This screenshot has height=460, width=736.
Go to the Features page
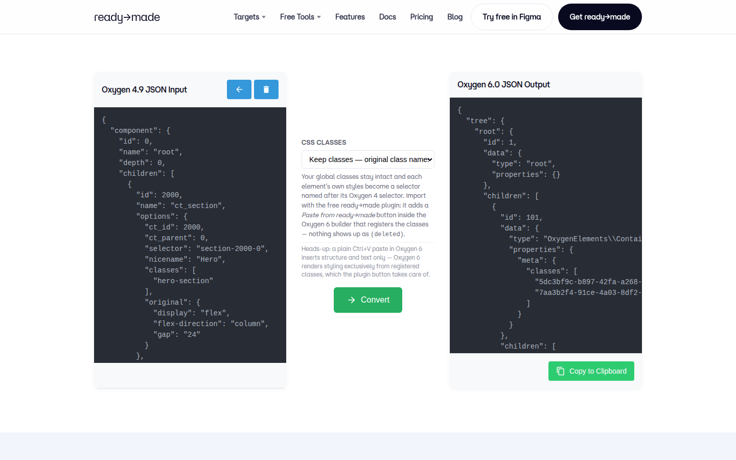(350, 17)
